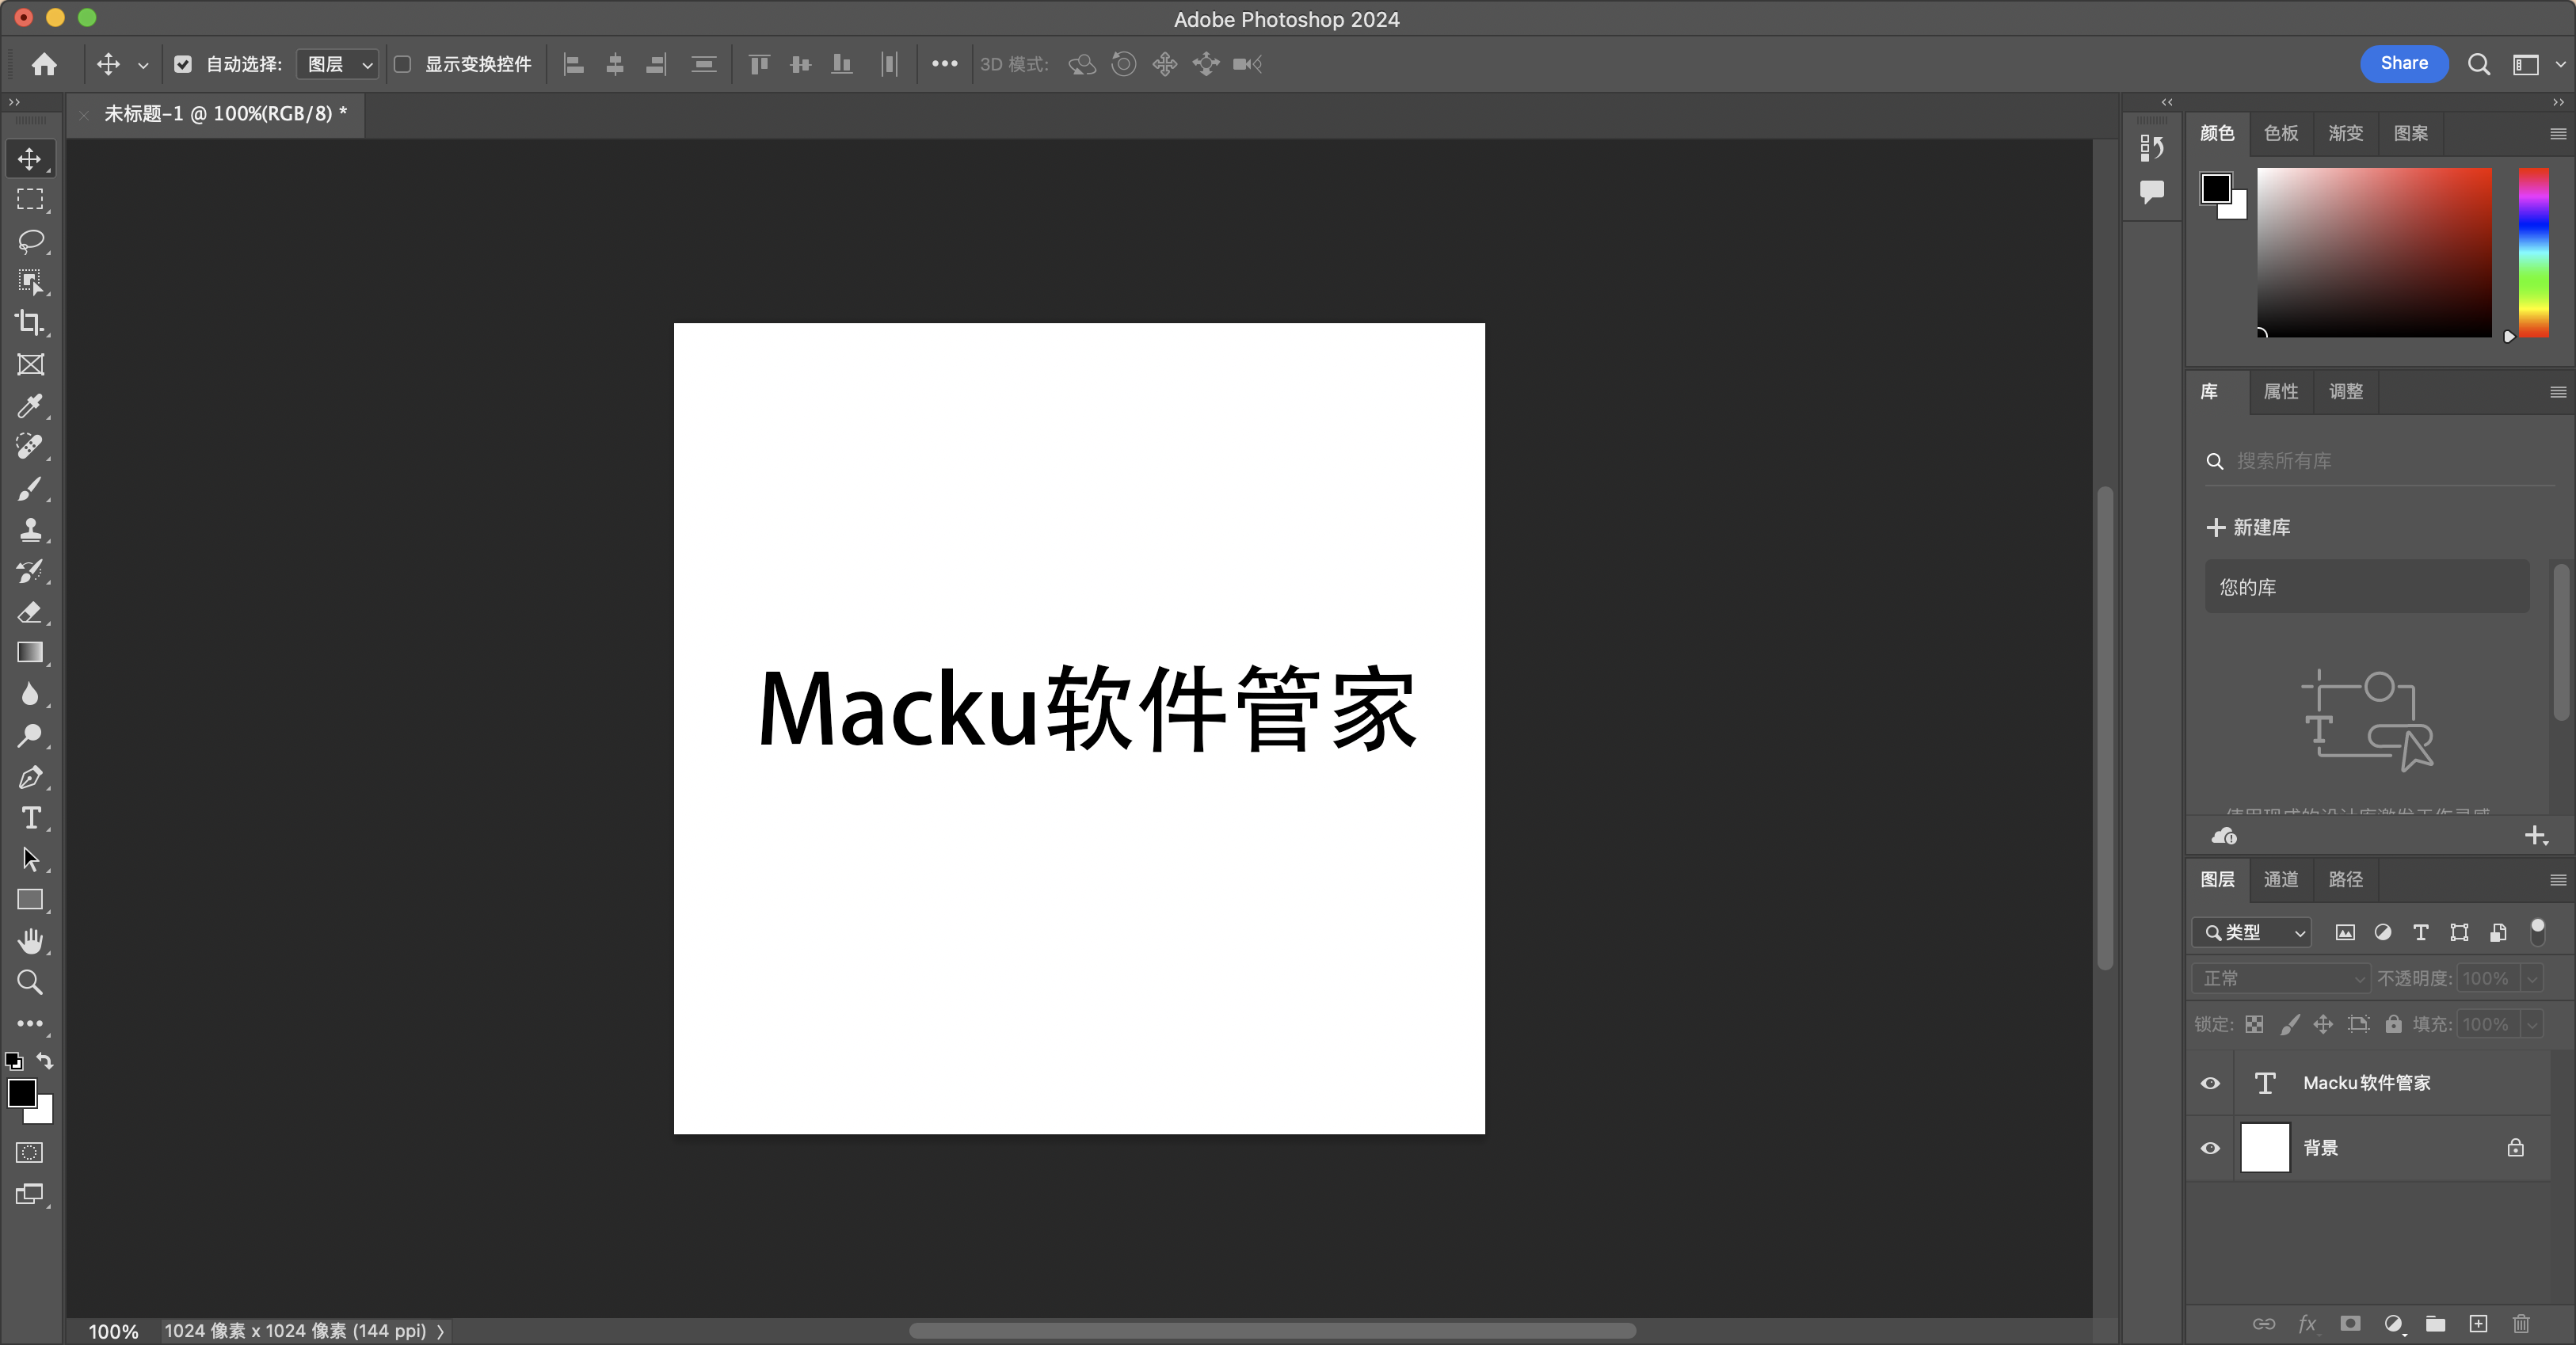Screen dimensions: 2576x1345
Task: Open the Color panel flyout menu
Action: point(2558,134)
